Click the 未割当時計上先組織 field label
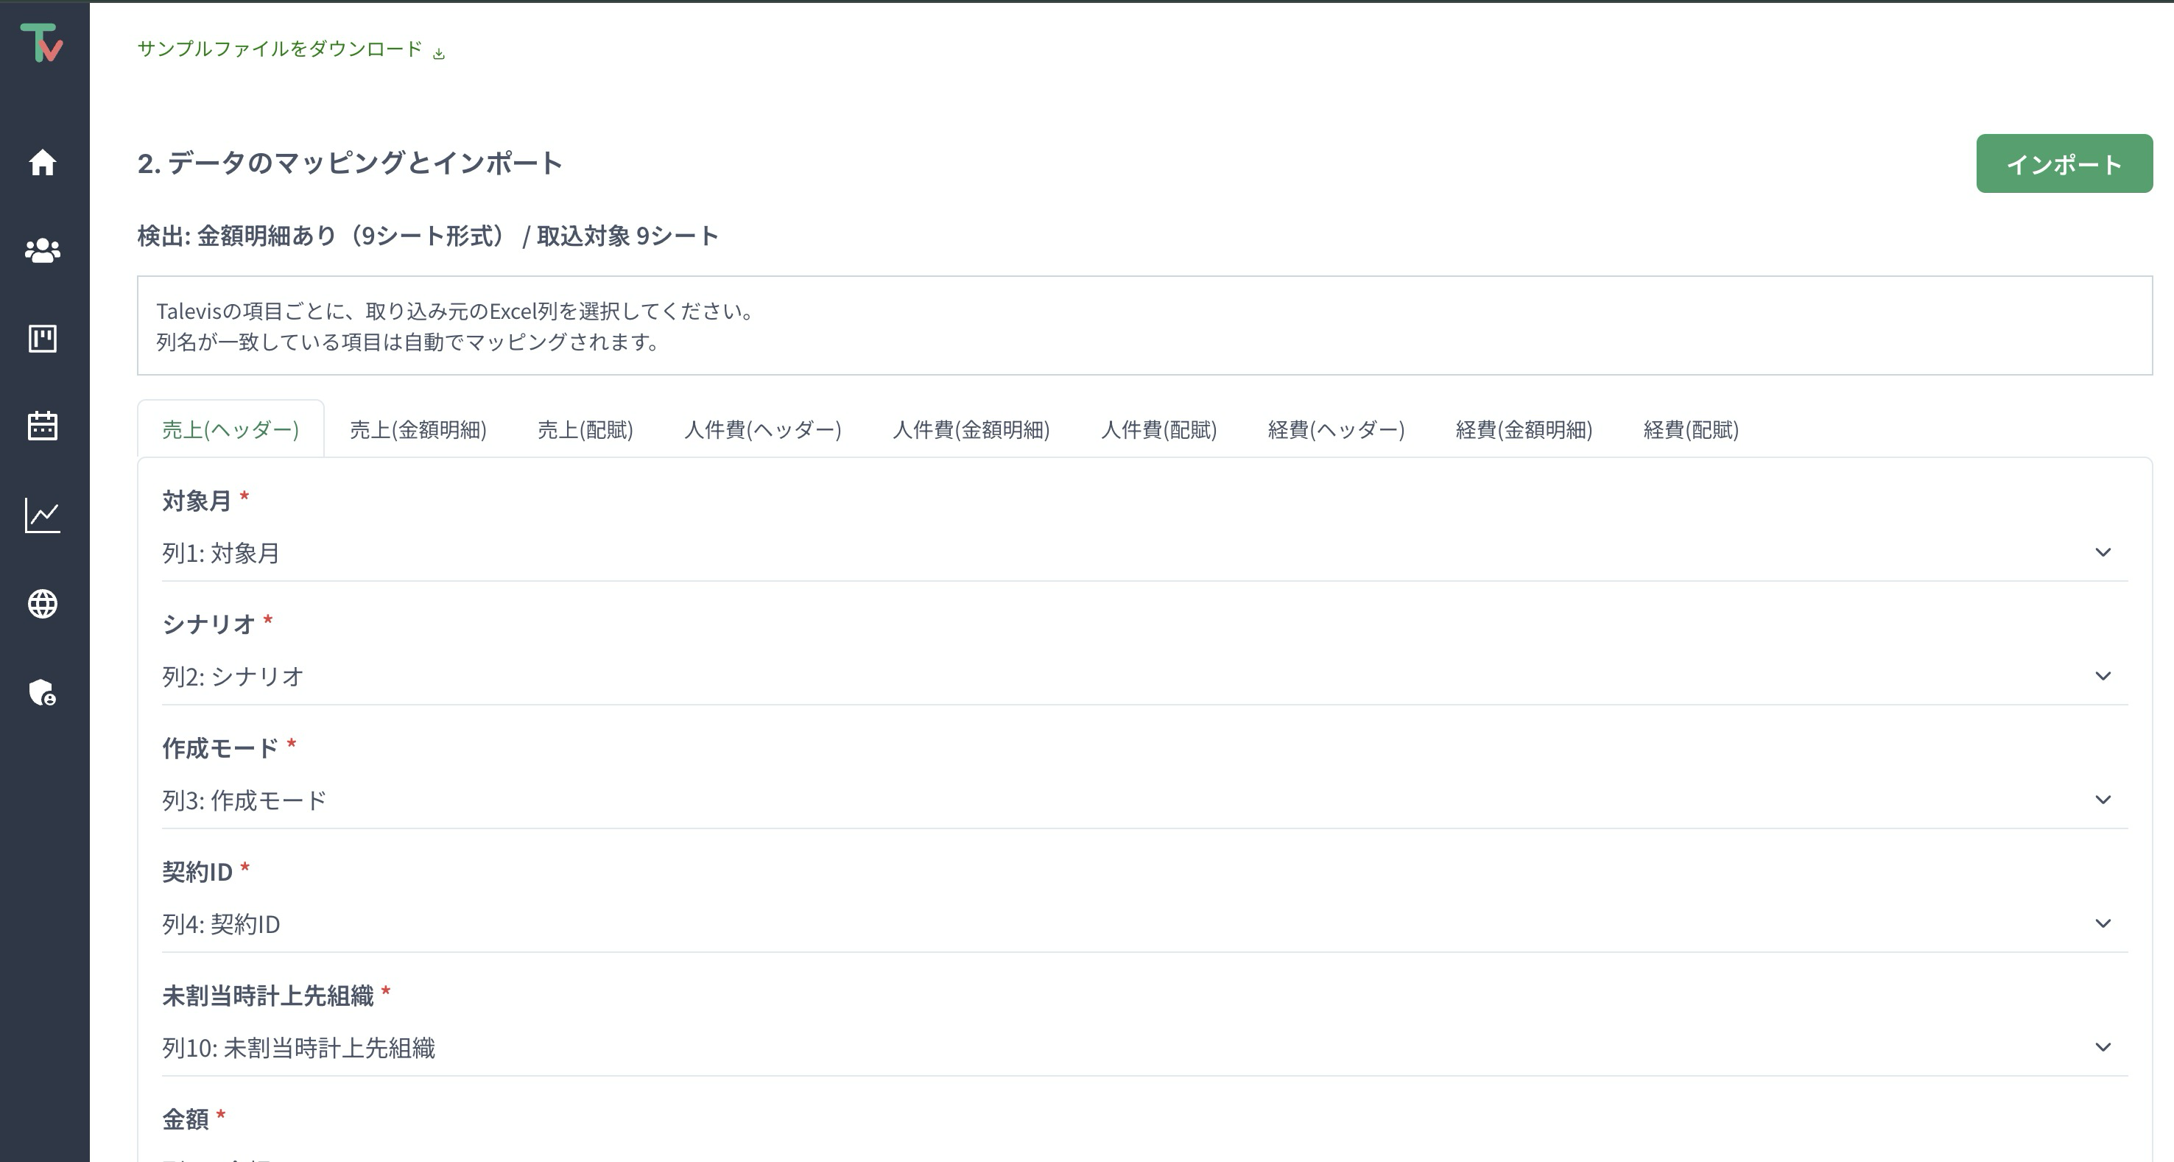2174x1162 pixels. [267, 996]
